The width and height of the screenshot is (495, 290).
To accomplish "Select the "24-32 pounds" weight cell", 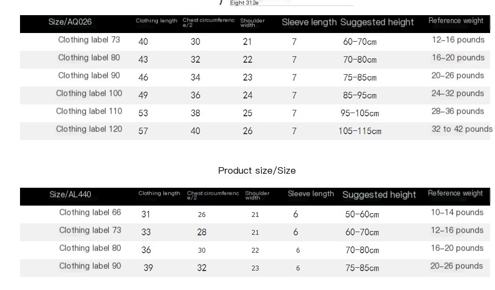I will (458, 94).
